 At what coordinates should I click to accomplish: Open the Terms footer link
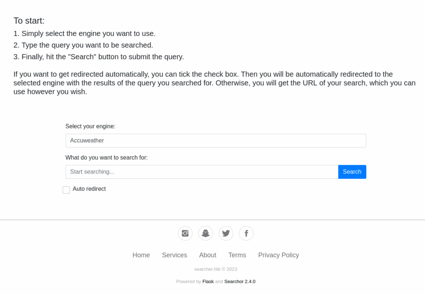coord(237,255)
